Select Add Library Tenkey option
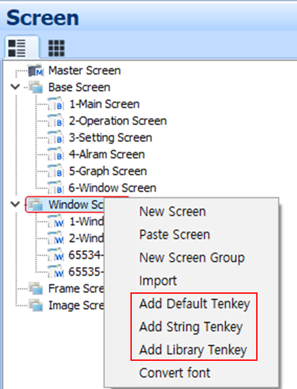The image size is (297, 389). point(193,350)
